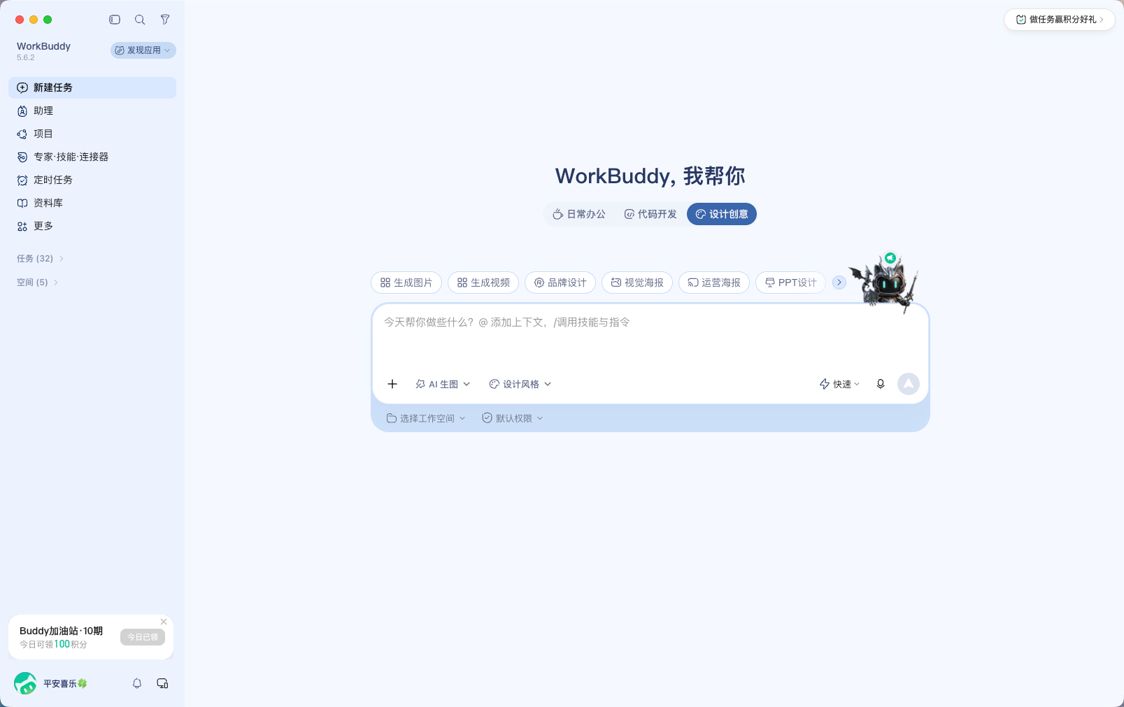Open user avatar 平安喜乐 profile
Viewport: 1124px width, 707px height.
(x=51, y=683)
